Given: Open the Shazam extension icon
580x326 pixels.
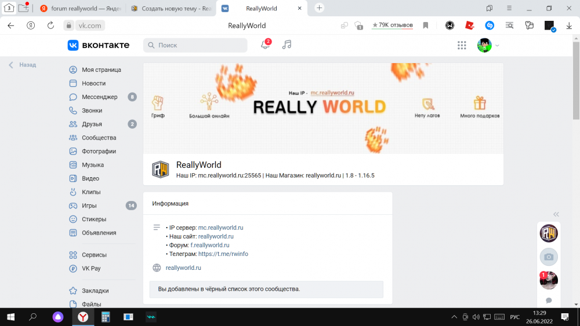Looking at the screenshot, I should pos(490,25).
